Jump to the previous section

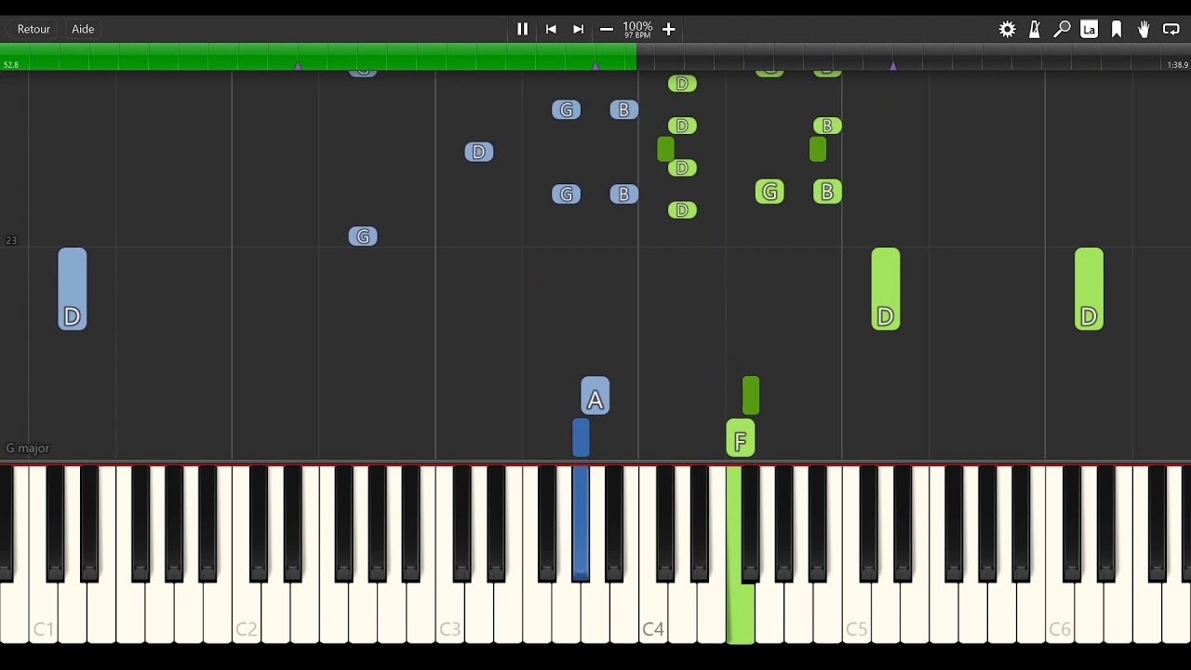(551, 29)
